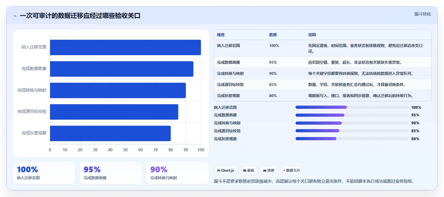
Task: Click the title 一次可审计的数据迁移应经过哪些验收关口
Action: pos(80,16)
